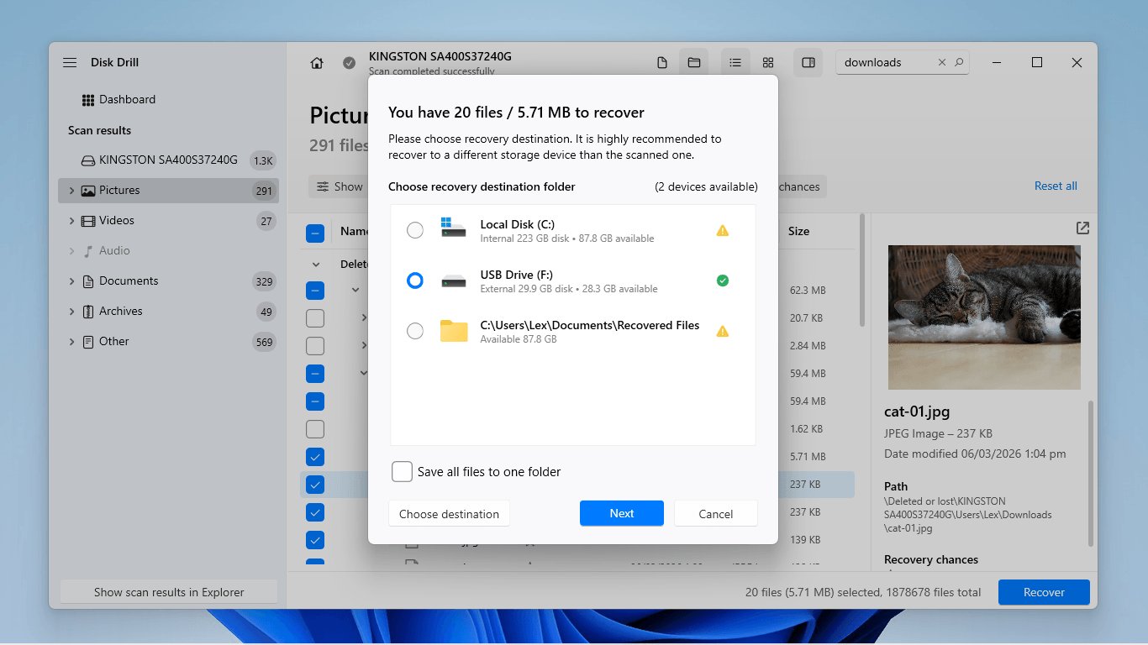The image size is (1148, 645).
Task: Clear the search text with X icon
Action: tap(942, 63)
